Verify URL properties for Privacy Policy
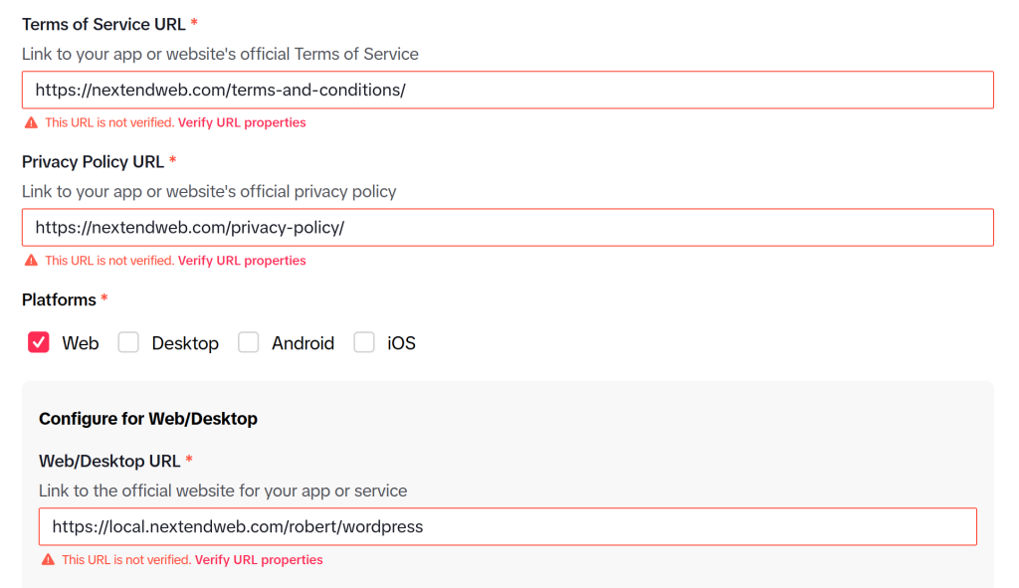1019x588 pixels. click(x=242, y=261)
